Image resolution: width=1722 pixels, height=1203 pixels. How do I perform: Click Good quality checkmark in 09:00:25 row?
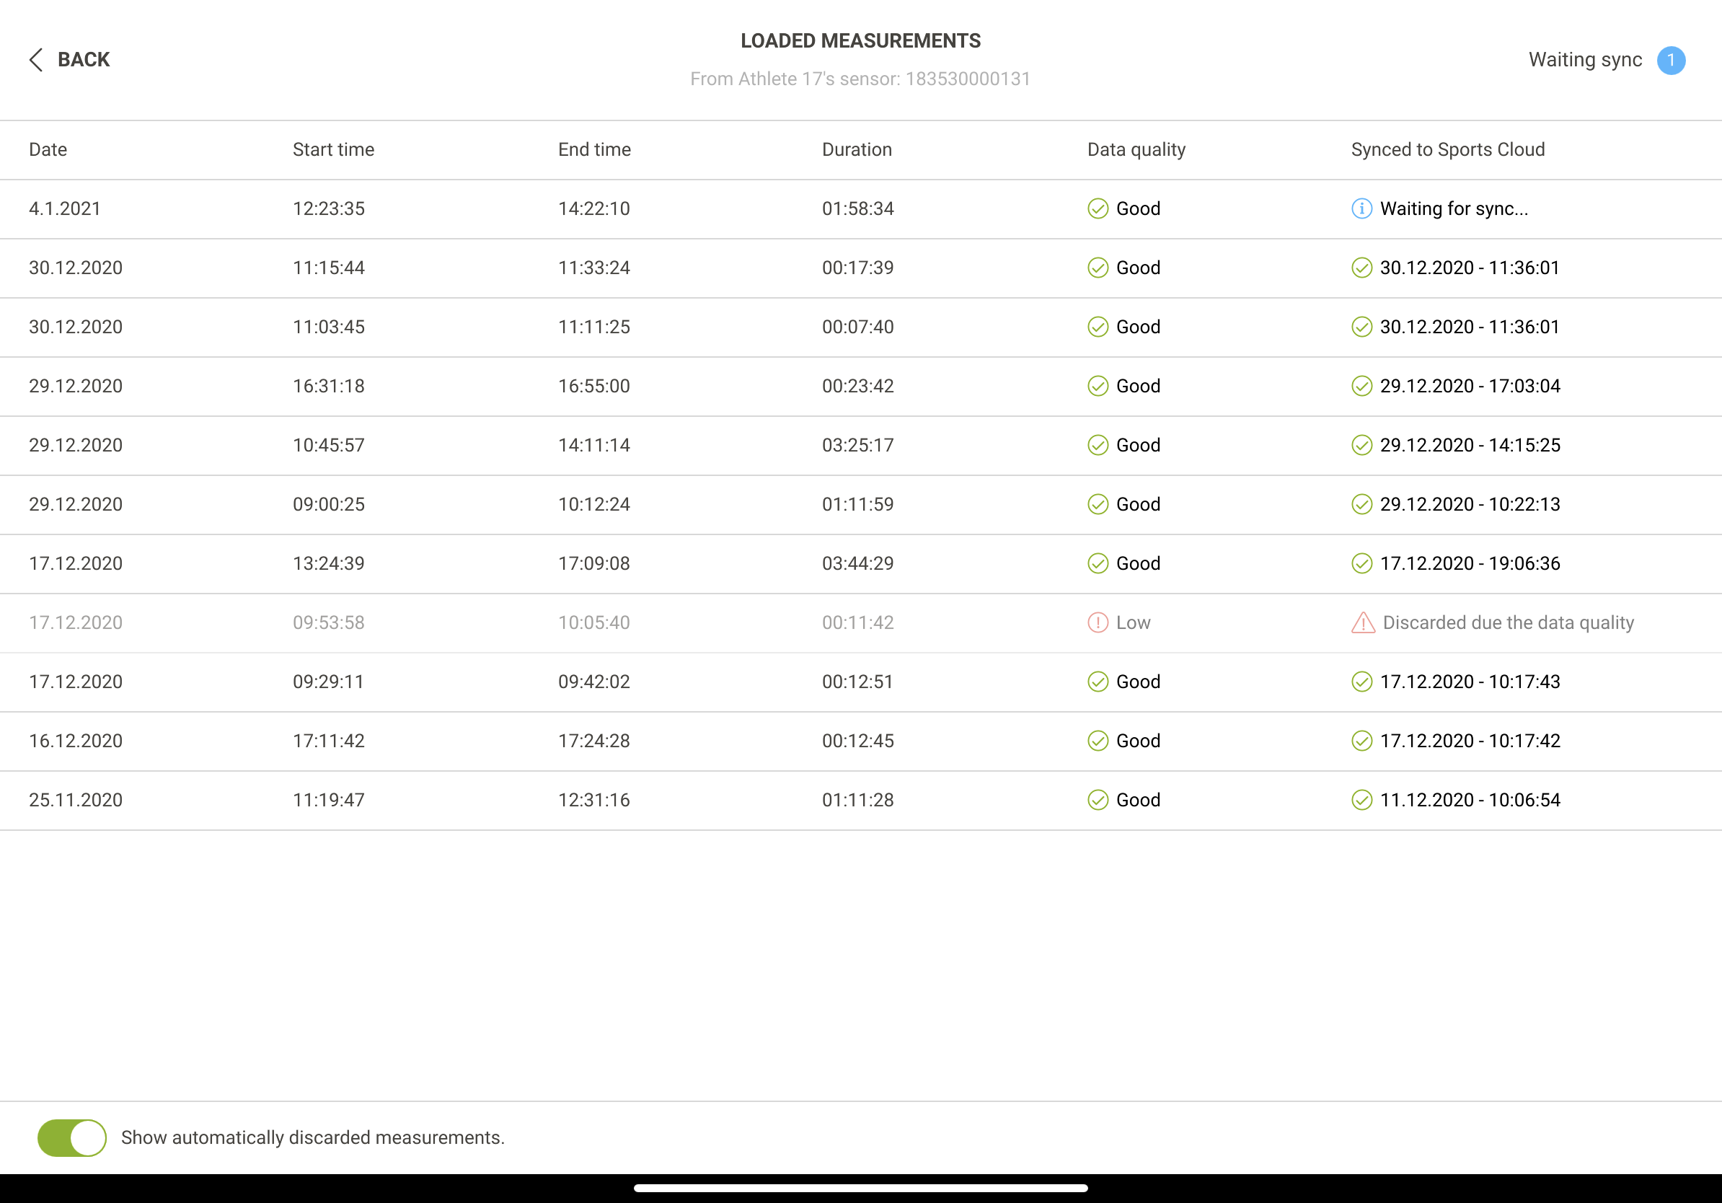coord(1098,505)
